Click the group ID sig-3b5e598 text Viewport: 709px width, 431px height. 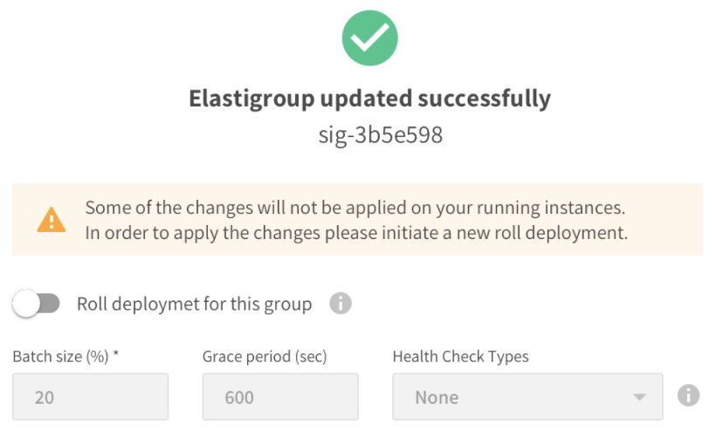pyautogui.click(x=369, y=135)
